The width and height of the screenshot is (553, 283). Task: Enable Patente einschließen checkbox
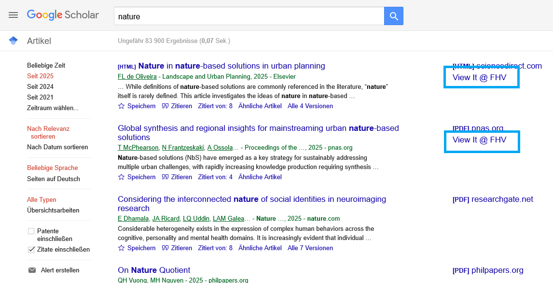pyautogui.click(x=31, y=231)
